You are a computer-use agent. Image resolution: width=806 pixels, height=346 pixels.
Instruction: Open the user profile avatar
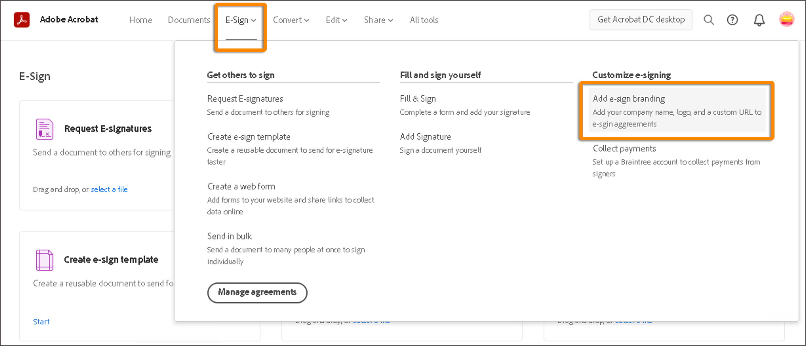(786, 19)
